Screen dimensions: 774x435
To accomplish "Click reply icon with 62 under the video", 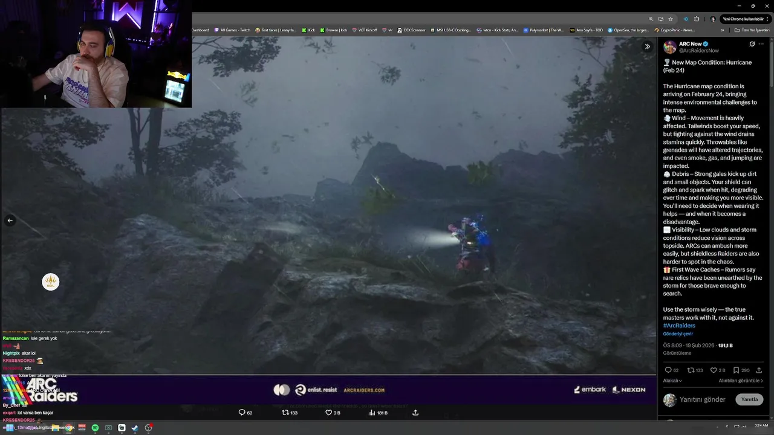I will point(245,413).
